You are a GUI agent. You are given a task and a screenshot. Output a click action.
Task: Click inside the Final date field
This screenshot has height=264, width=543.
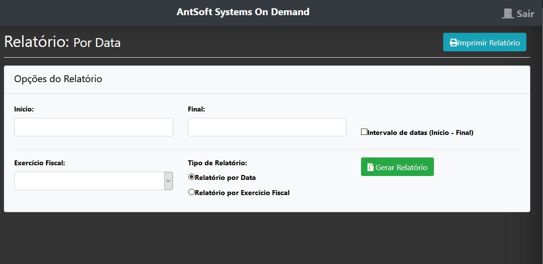click(x=267, y=127)
